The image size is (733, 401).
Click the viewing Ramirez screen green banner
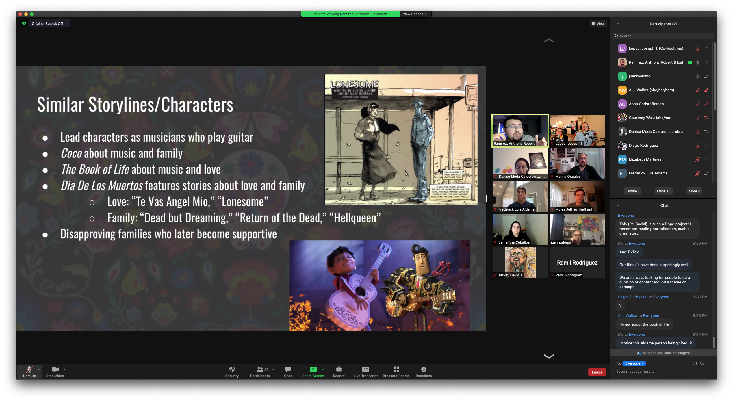click(x=350, y=14)
